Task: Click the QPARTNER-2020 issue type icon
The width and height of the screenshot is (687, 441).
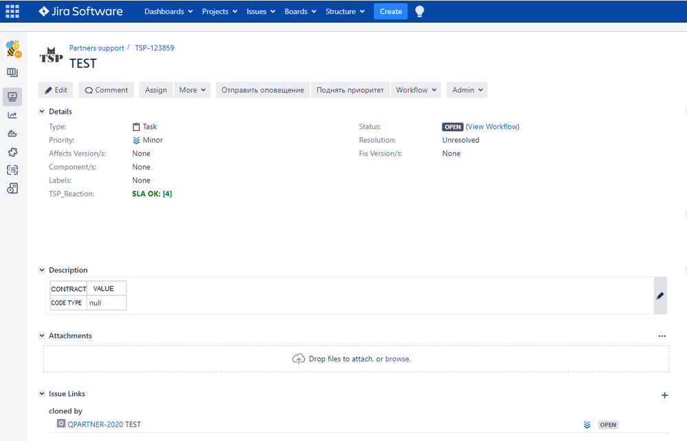Action: tap(61, 424)
